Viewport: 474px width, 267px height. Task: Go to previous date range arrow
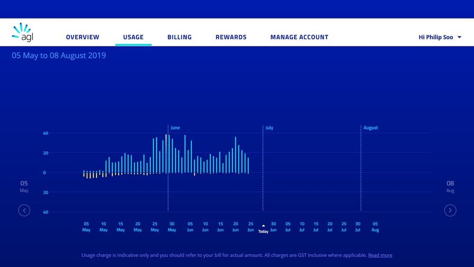pos(24,210)
